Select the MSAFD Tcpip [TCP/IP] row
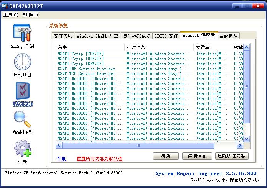The width and height of the screenshot is (267, 196). pos(149,54)
